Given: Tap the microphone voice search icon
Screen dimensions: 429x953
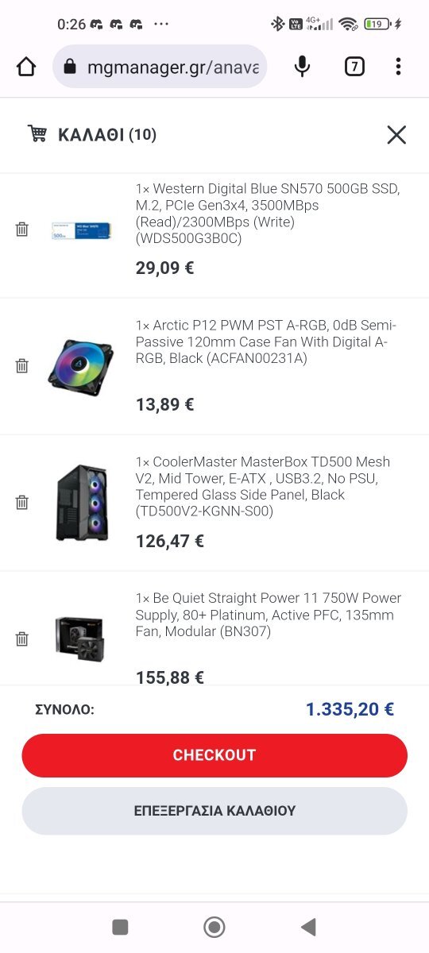Looking at the screenshot, I should pyautogui.click(x=302, y=67).
